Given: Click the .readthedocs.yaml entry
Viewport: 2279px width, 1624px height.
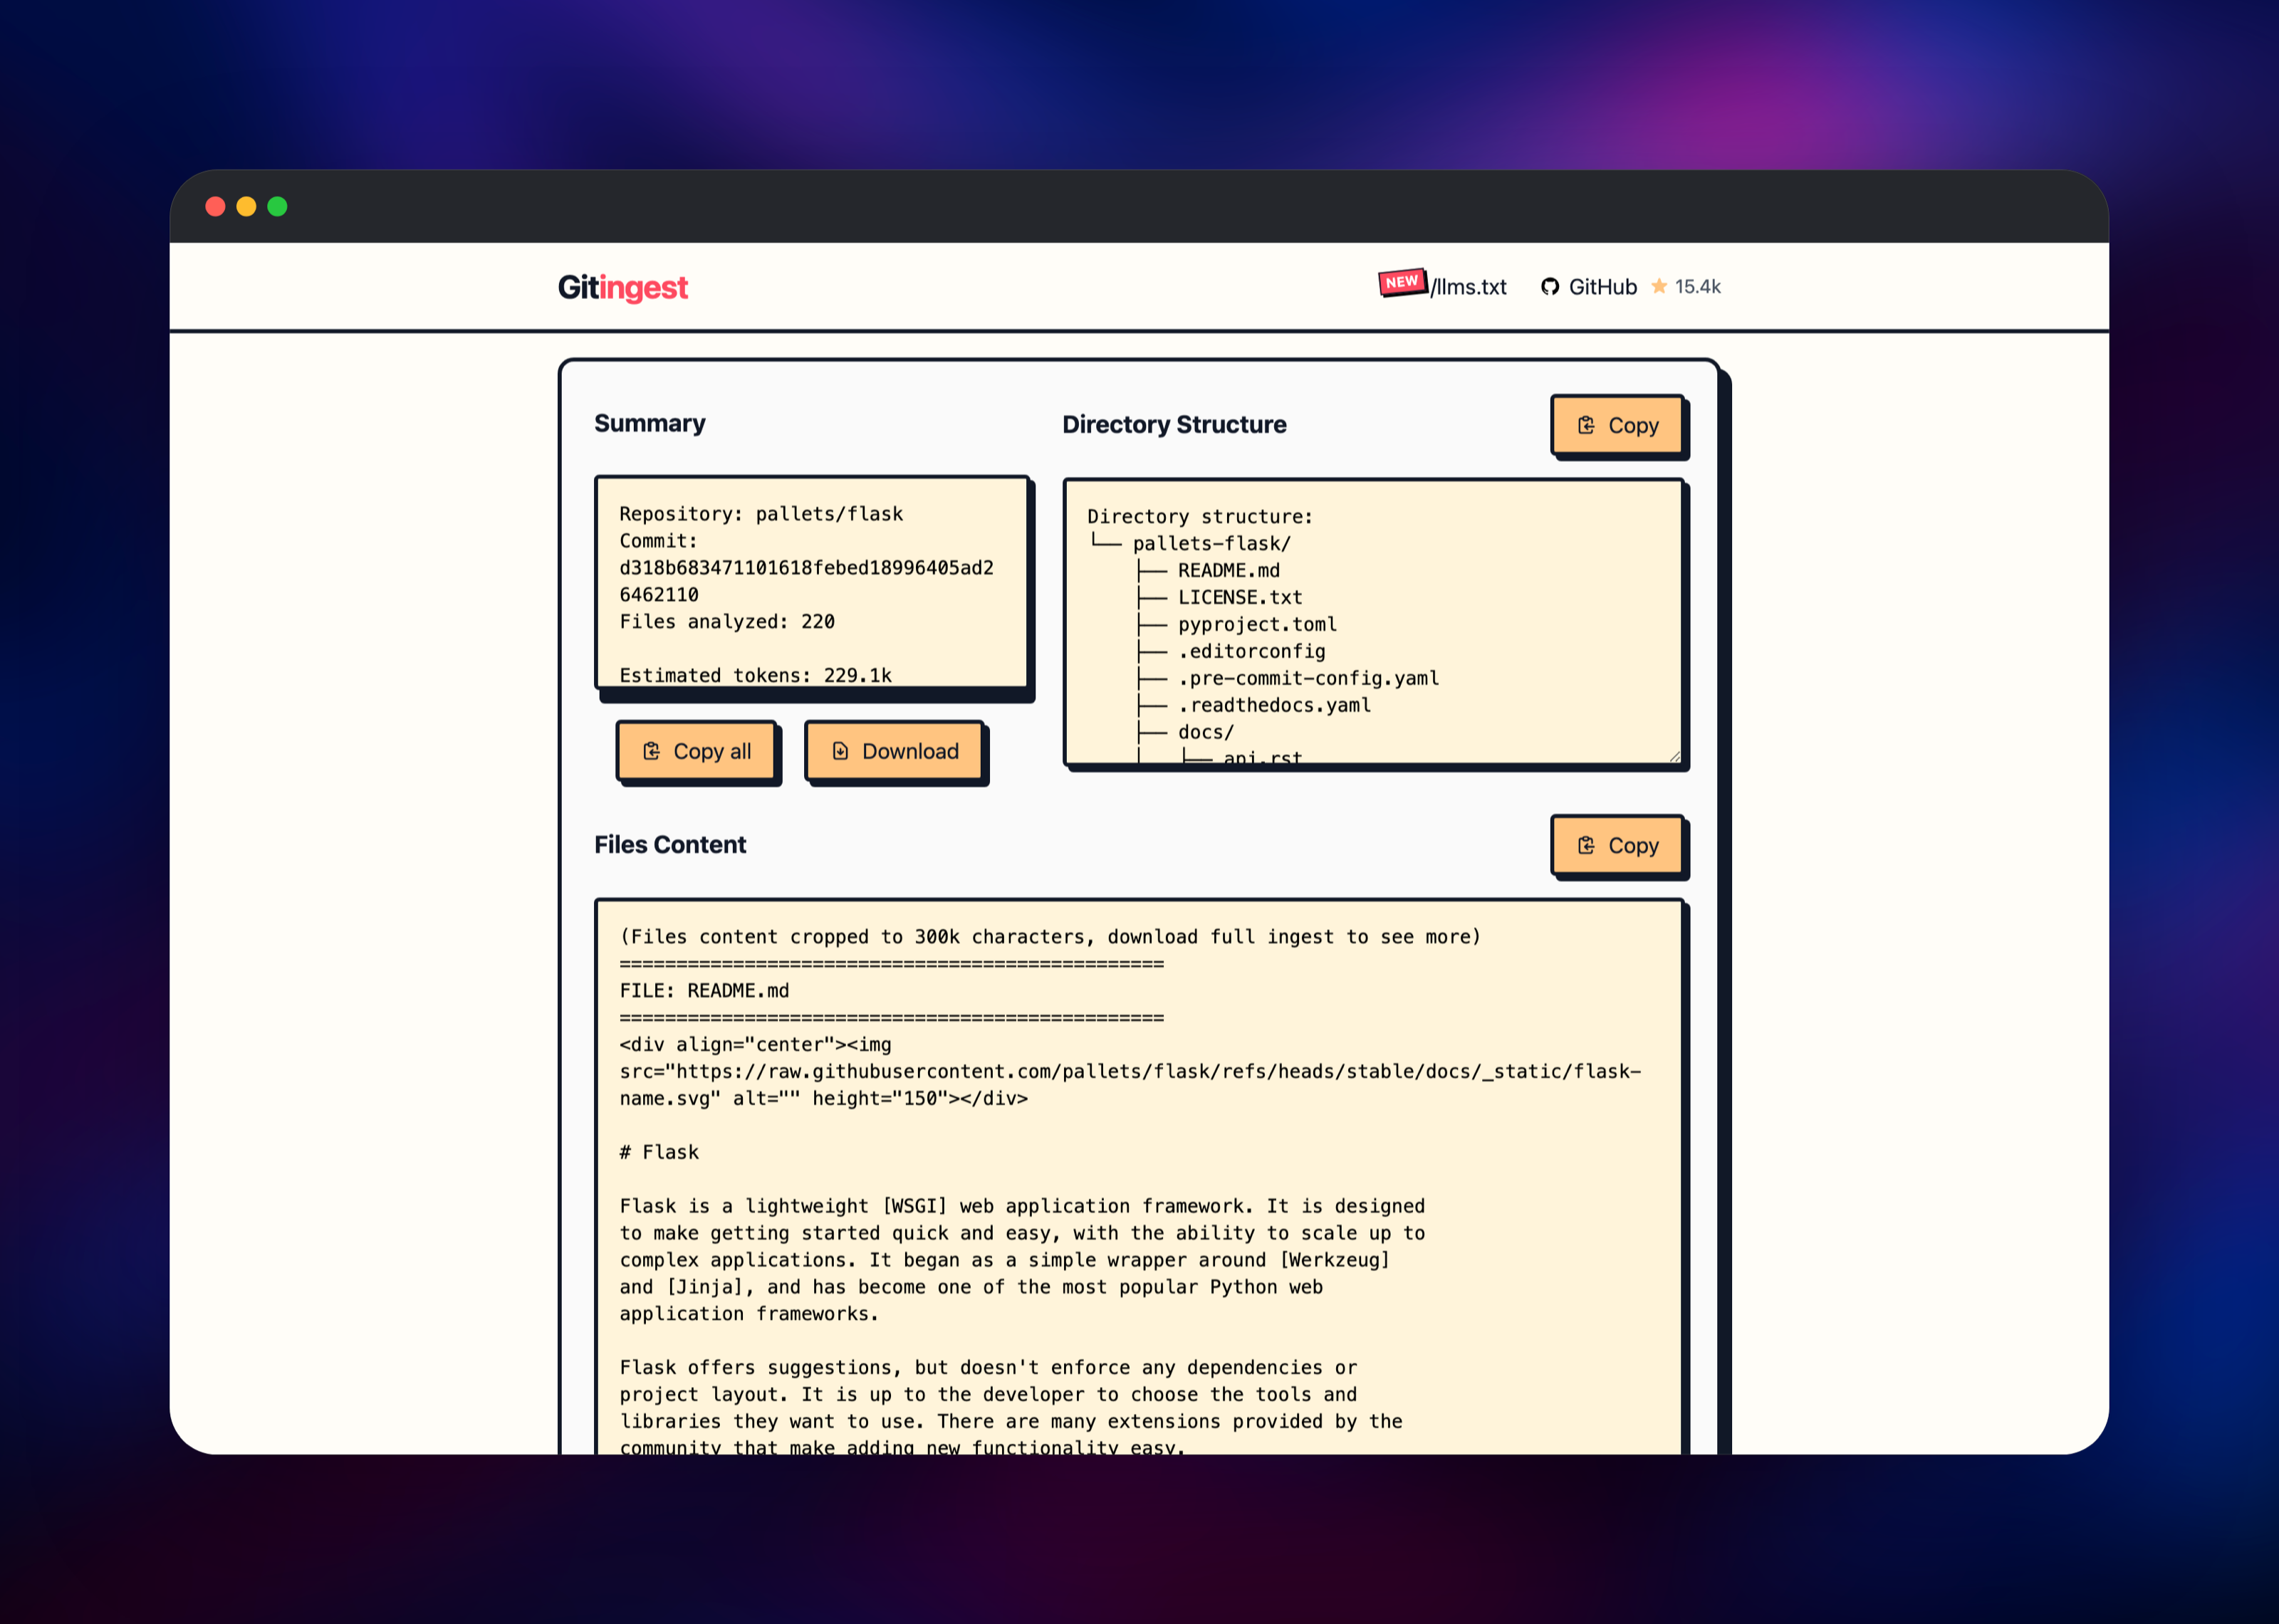Looking at the screenshot, I should point(1274,705).
